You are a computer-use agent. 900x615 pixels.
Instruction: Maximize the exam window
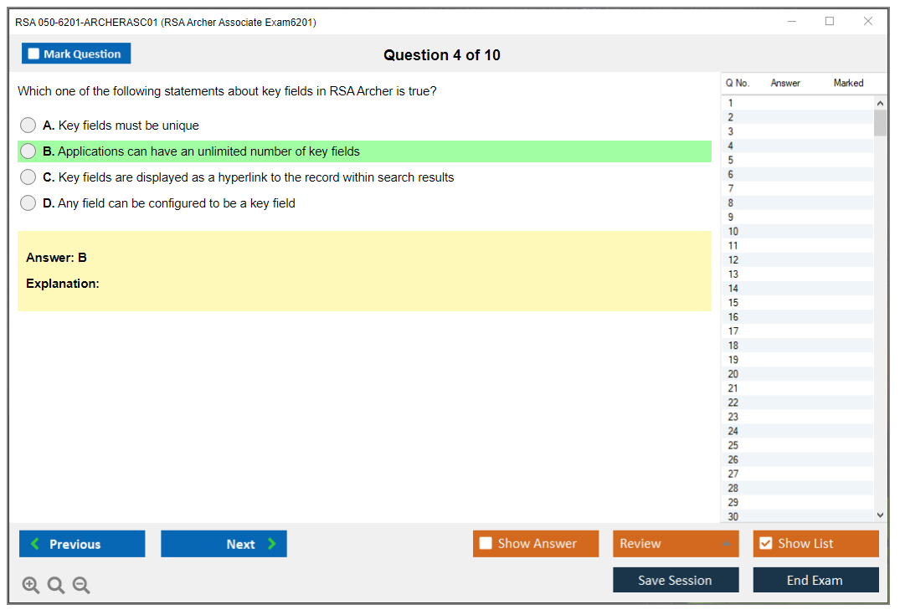[x=830, y=22]
